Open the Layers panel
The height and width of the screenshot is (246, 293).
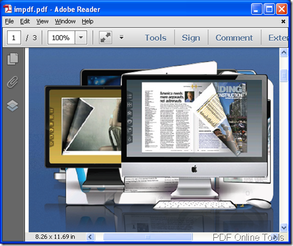[13, 106]
